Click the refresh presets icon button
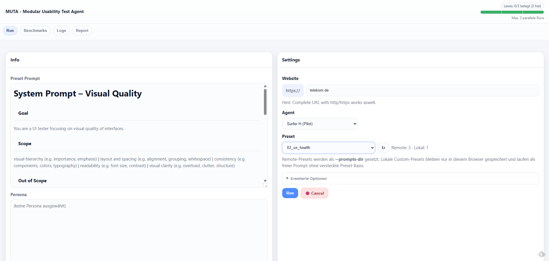The image size is (549, 261). [x=383, y=148]
